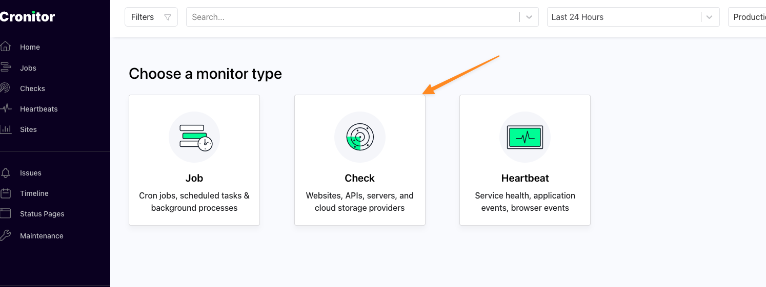Click the Cronitor logo
Image resolution: width=766 pixels, height=287 pixels.
[x=27, y=17]
